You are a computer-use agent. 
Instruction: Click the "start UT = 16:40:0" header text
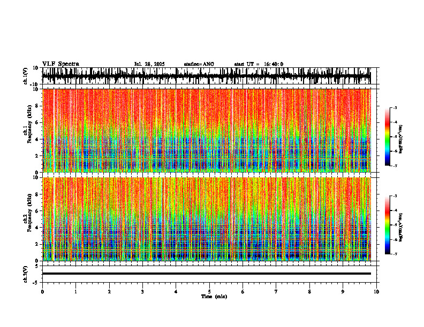click(x=259, y=64)
